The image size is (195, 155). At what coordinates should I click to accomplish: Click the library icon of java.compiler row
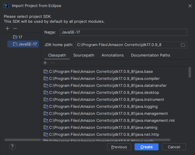pyautogui.click(x=46, y=79)
